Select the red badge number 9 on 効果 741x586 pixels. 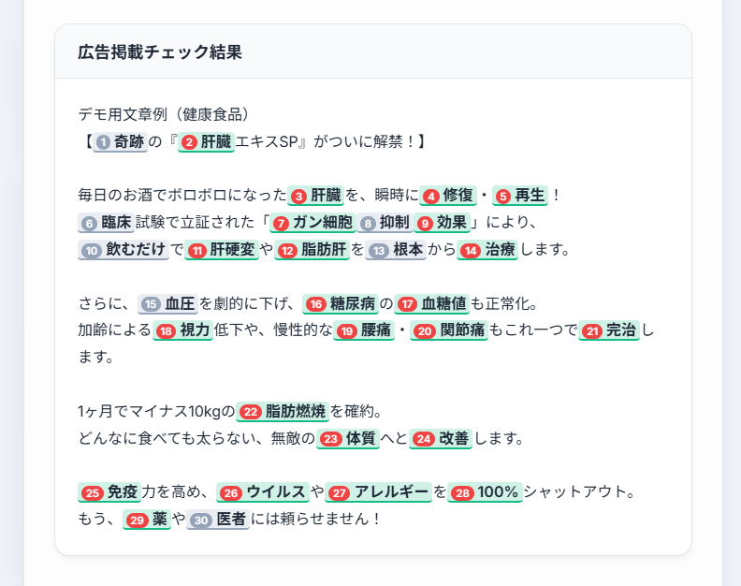(x=425, y=223)
